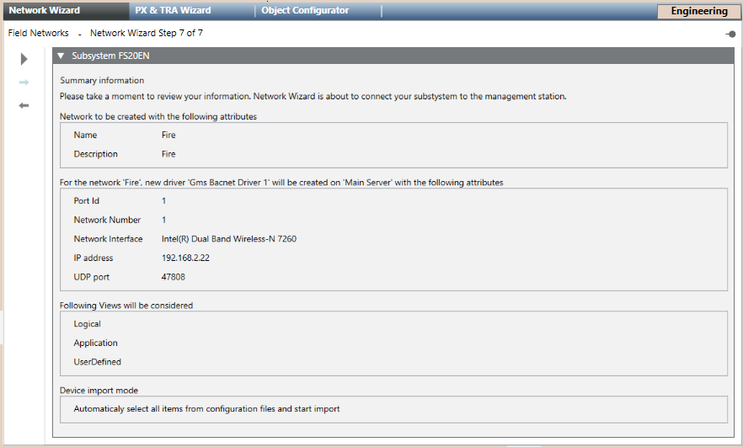Switch to the Network Wizard tab
Image resolution: width=743 pixels, height=447 pixels.
pos(45,11)
